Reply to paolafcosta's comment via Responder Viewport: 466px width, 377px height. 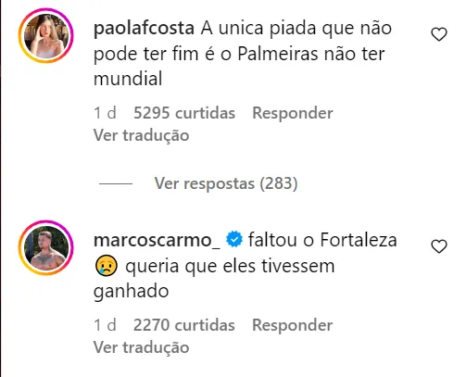tap(293, 113)
